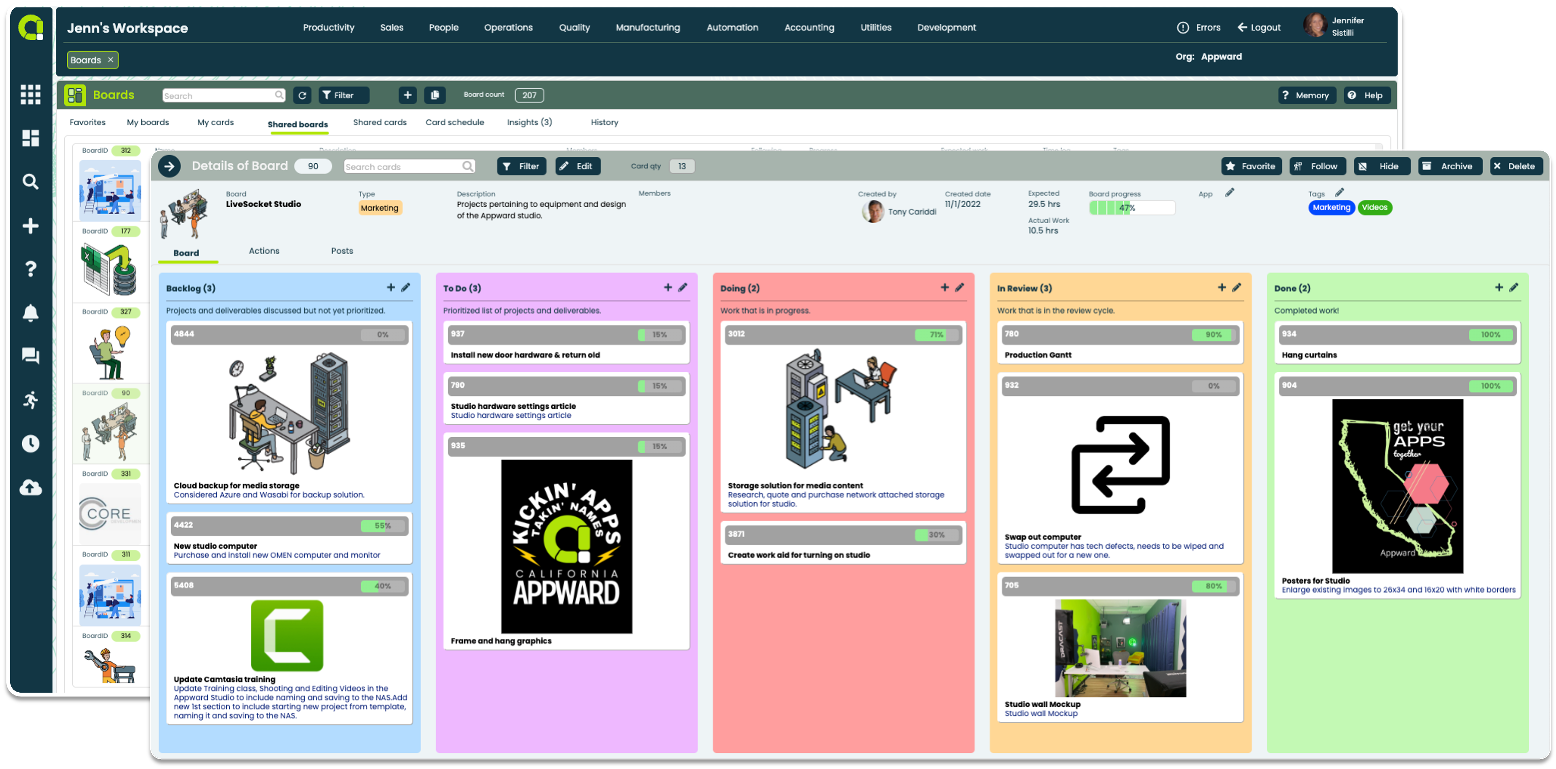The height and width of the screenshot is (769, 1556).
Task: Open the apps grid icon in the sidebar
Action: 30,95
